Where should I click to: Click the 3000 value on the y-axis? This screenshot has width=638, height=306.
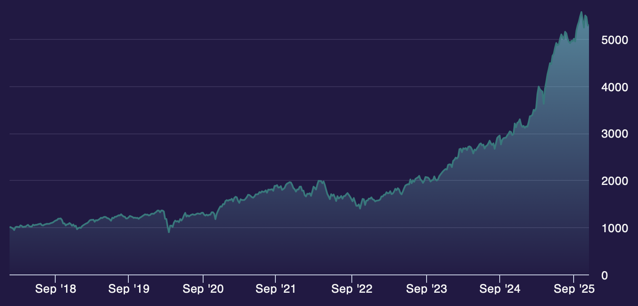click(x=612, y=134)
